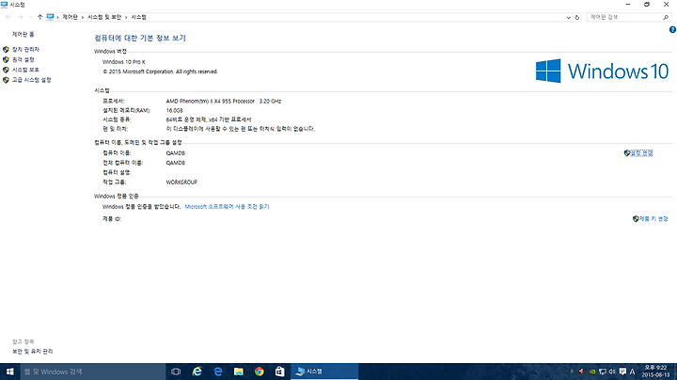Open 장치 관리자 device manager link
677x380 pixels.
25,49
